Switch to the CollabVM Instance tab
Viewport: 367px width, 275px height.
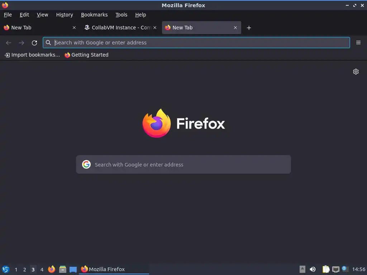pyautogui.click(x=120, y=28)
